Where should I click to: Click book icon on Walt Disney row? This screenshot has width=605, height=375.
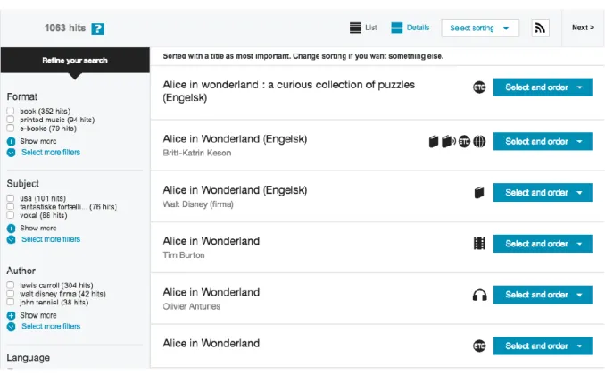(x=479, y=192)
